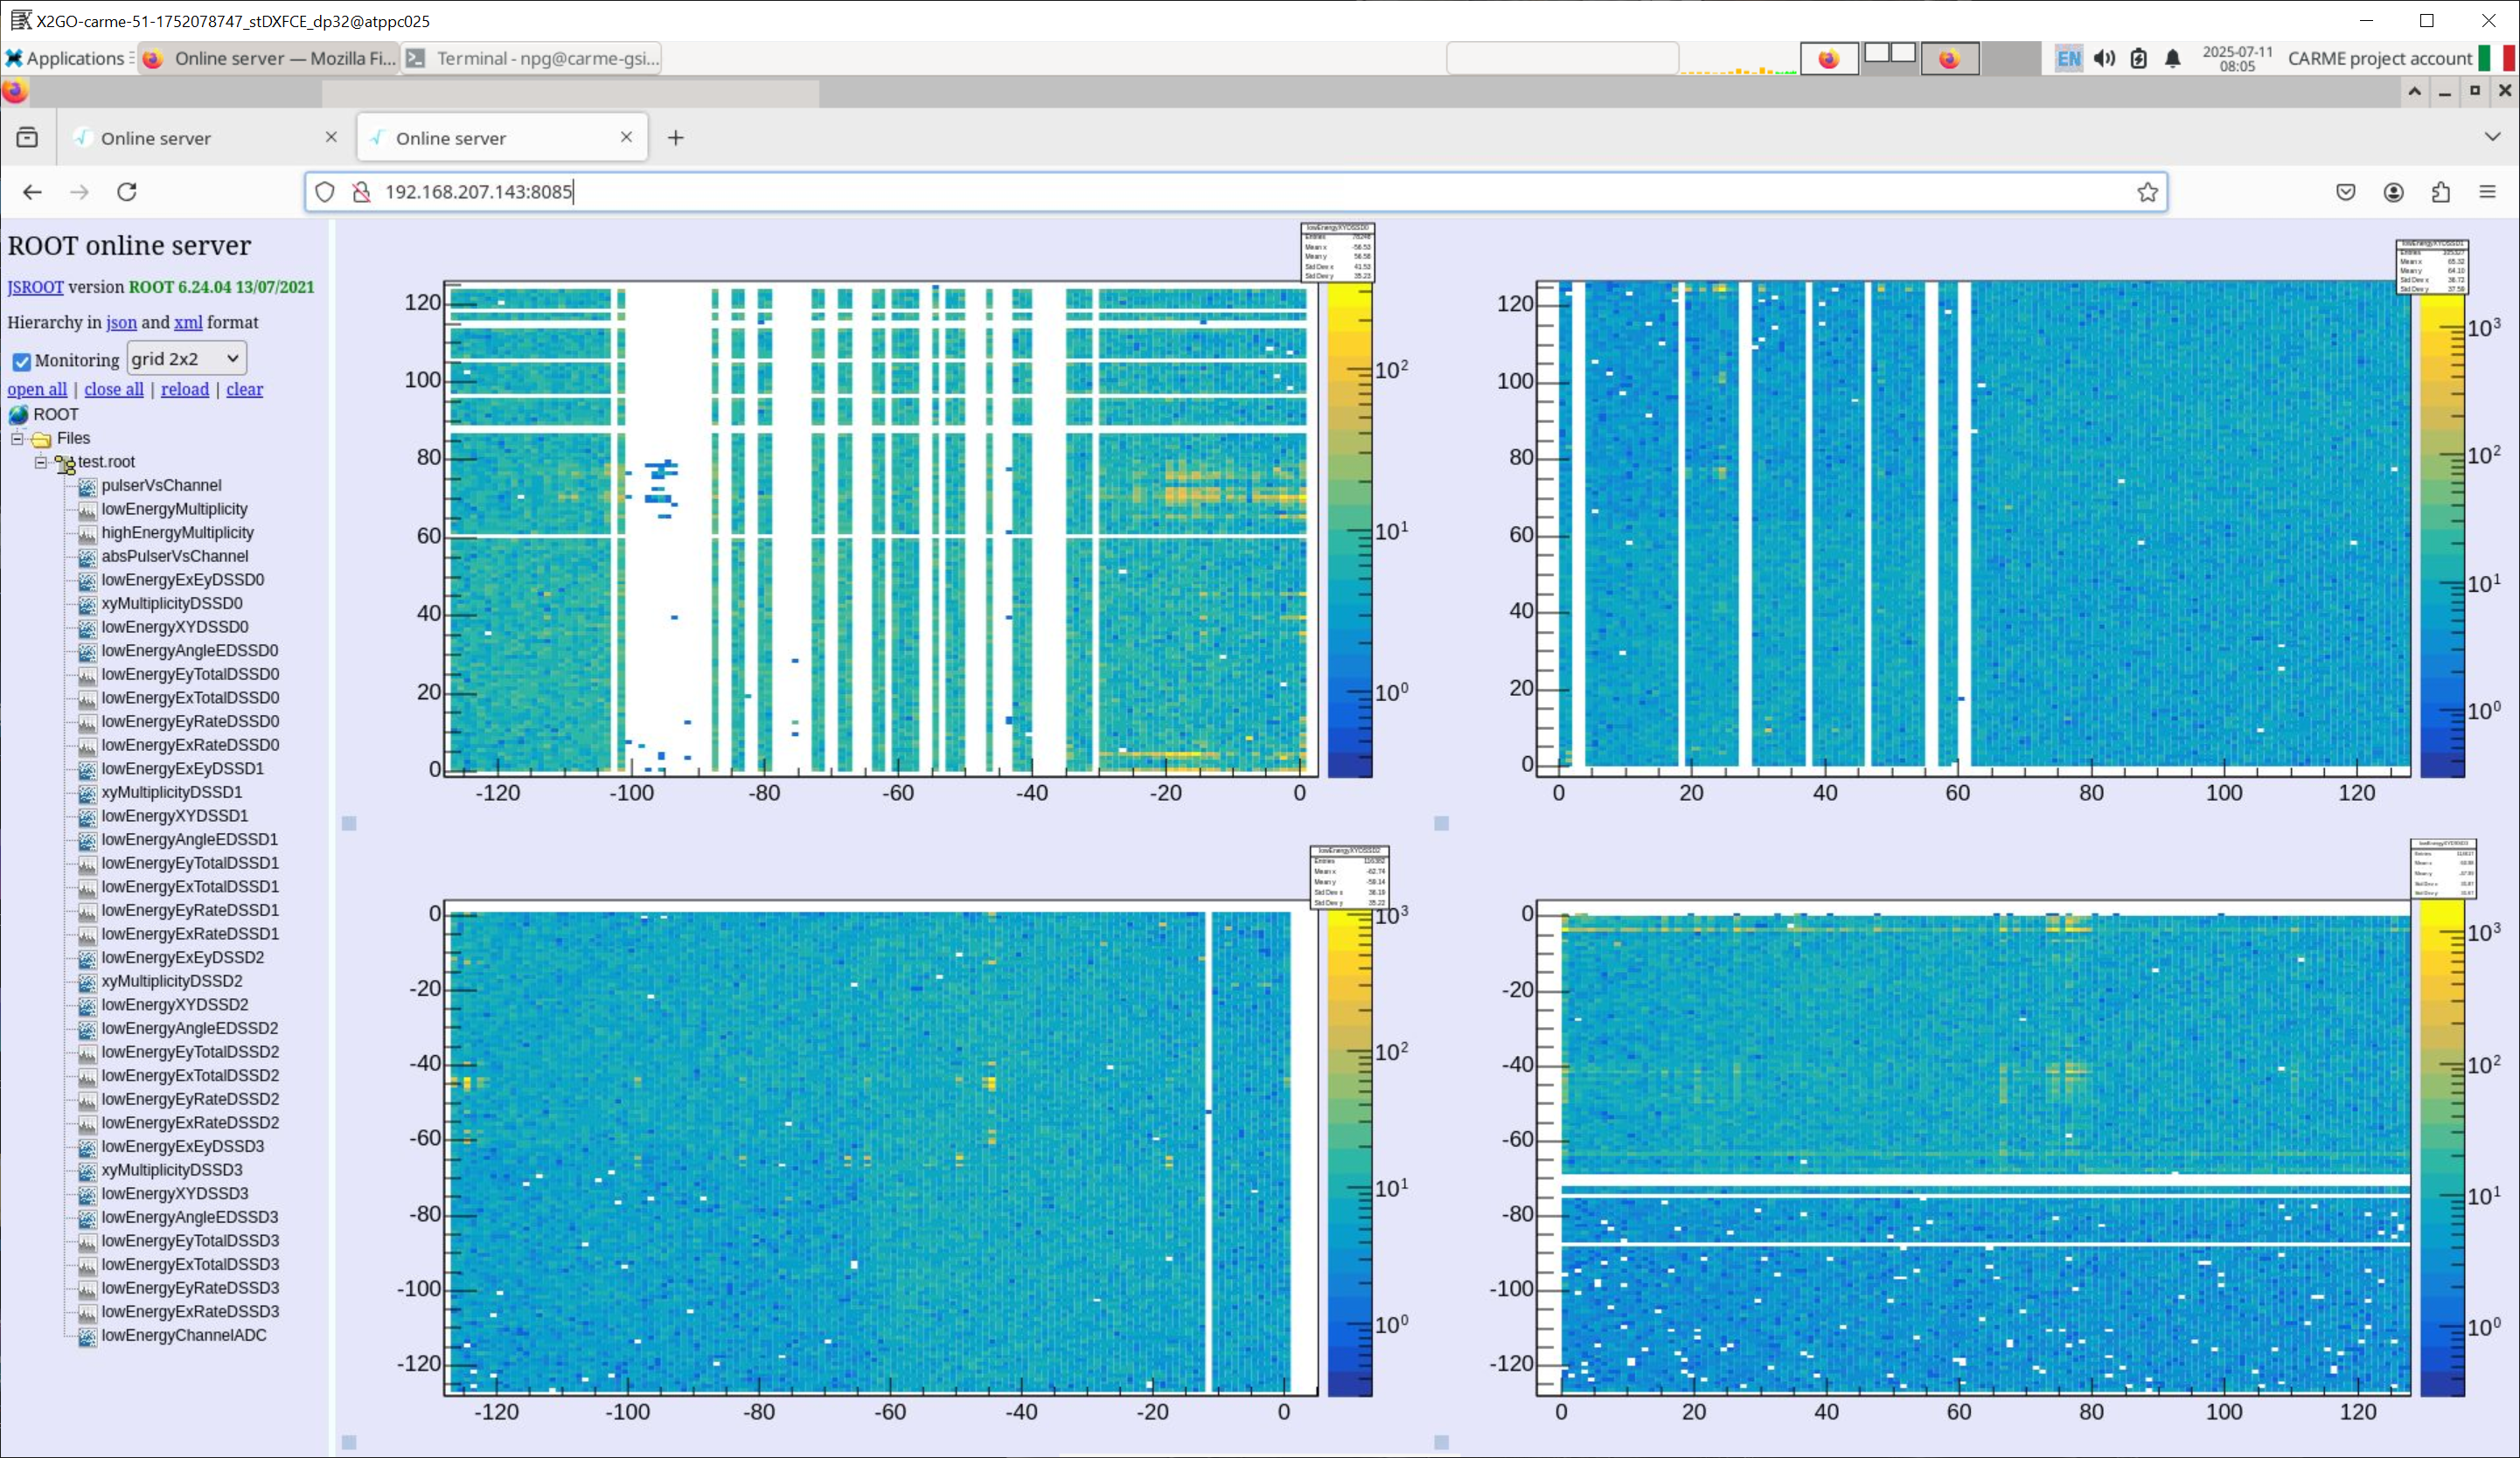Viewport: 2520px width, 1458px height.
Task: Click the Save to Pocket icon
Action: (2346, 192)
